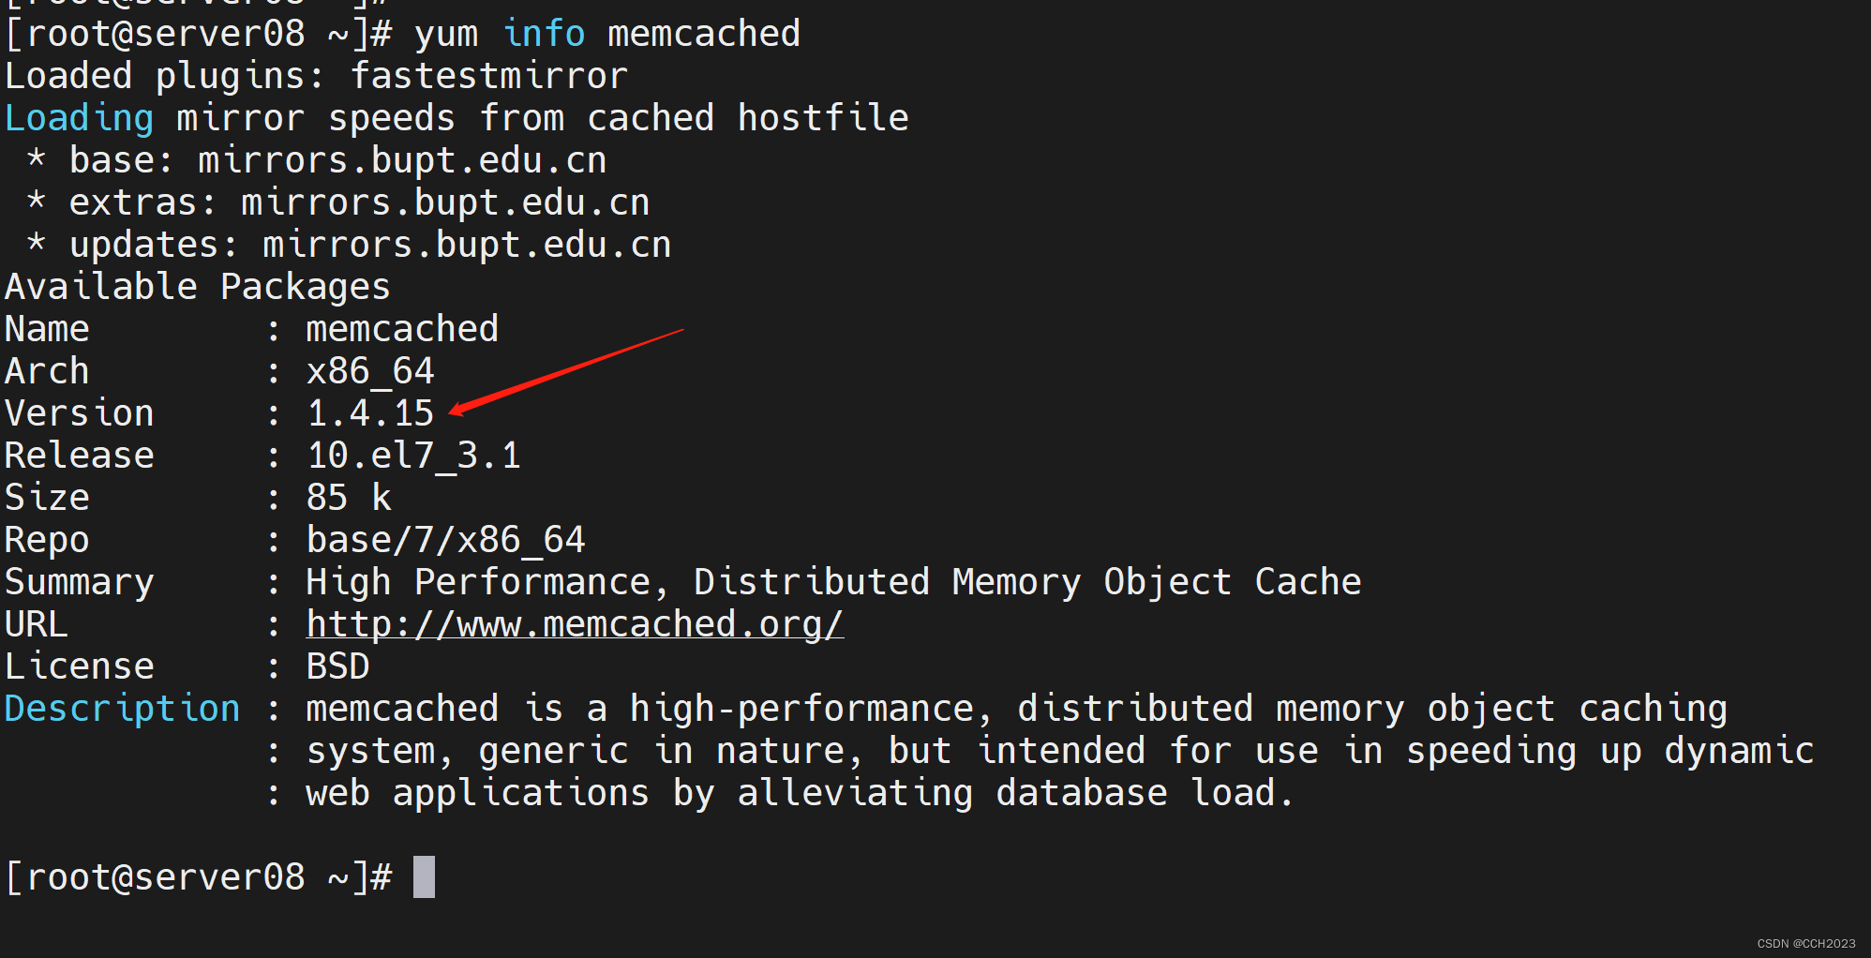Click the Repo value base/7/x86_64
This screenshot has width=1871, height=958.
(x=445, y=540)
